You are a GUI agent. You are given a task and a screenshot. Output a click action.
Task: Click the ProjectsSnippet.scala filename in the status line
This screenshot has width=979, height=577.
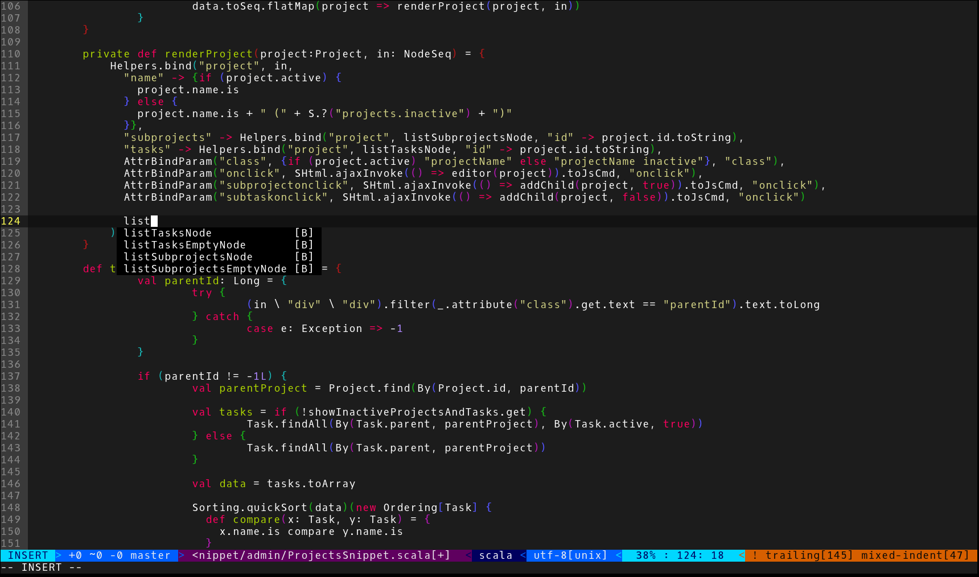(321, 555)
